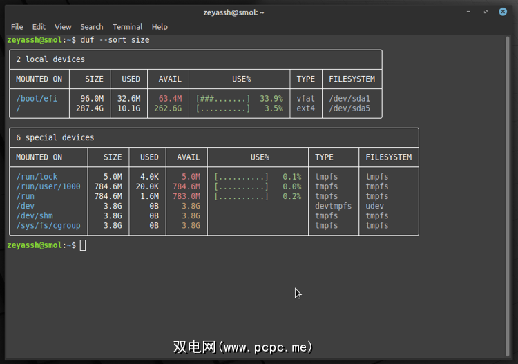The width and height of the screenshot is (518, 364).
Task: Maximize the terminal window
Action: 486,12
